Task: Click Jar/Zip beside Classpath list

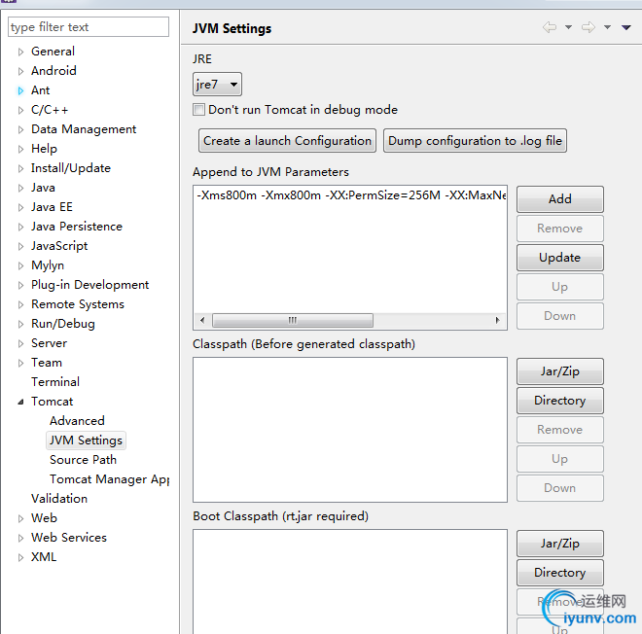Action: tap(559, 371)
